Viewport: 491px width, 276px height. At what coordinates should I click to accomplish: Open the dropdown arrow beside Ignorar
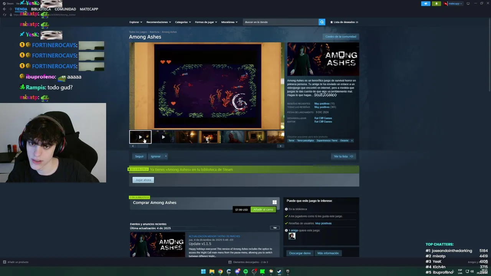(166, 156)
